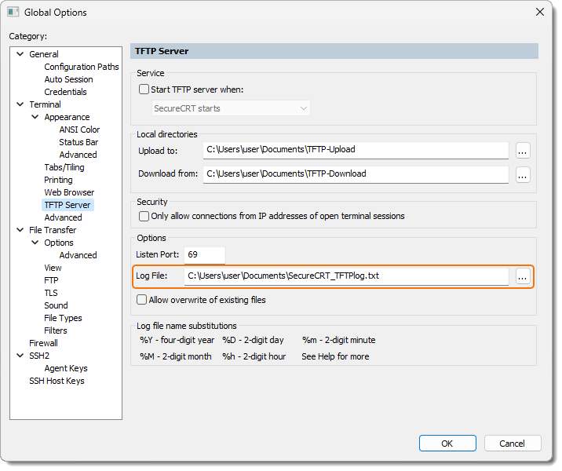Browse for the Upload to directory
Screen dimensions: 562x471
(523, 150)
